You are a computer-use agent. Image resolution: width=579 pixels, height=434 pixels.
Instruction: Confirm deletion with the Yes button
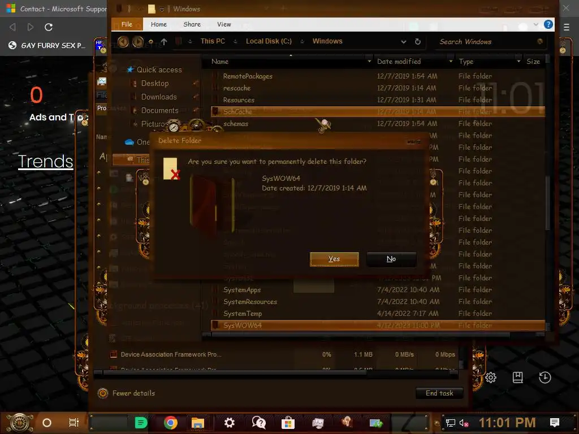coord(334,259)
